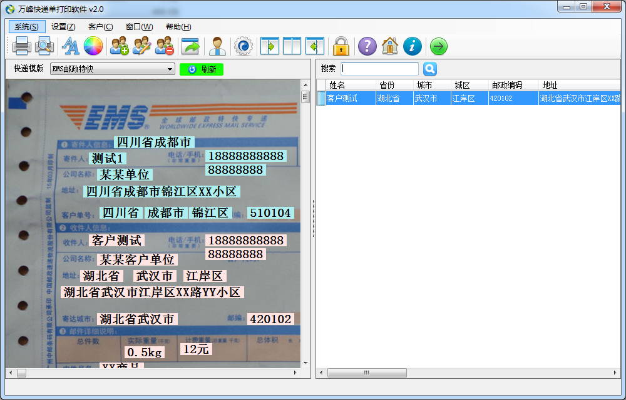Click the printer icon in toolbar
This screenshot has width=626, height=400.
coord(22,46)
